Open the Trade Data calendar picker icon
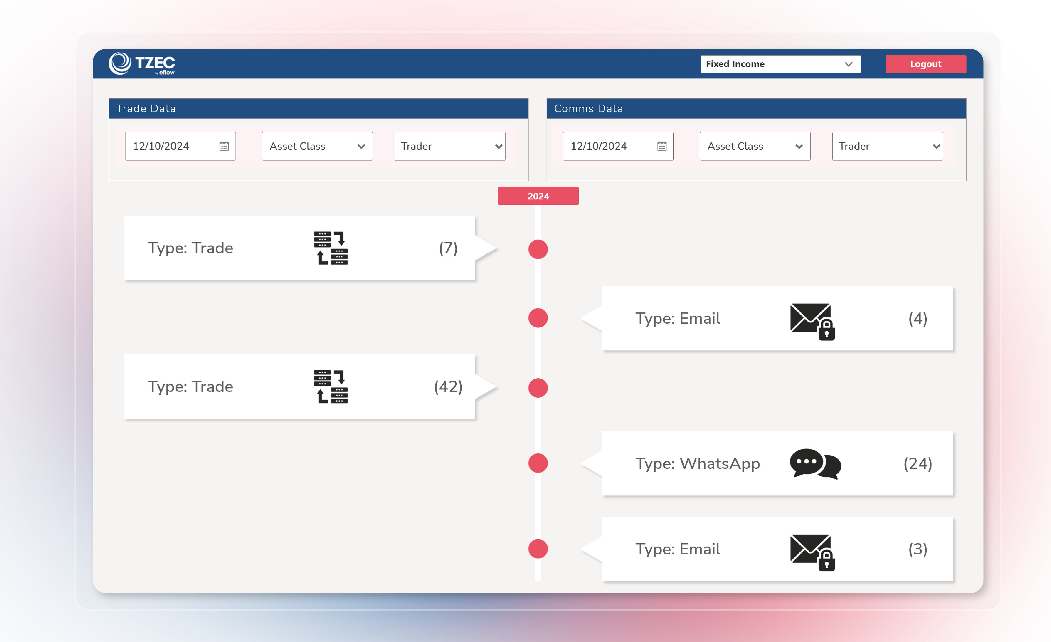This screenshot has height=642, width=1051. pos(225,146)
